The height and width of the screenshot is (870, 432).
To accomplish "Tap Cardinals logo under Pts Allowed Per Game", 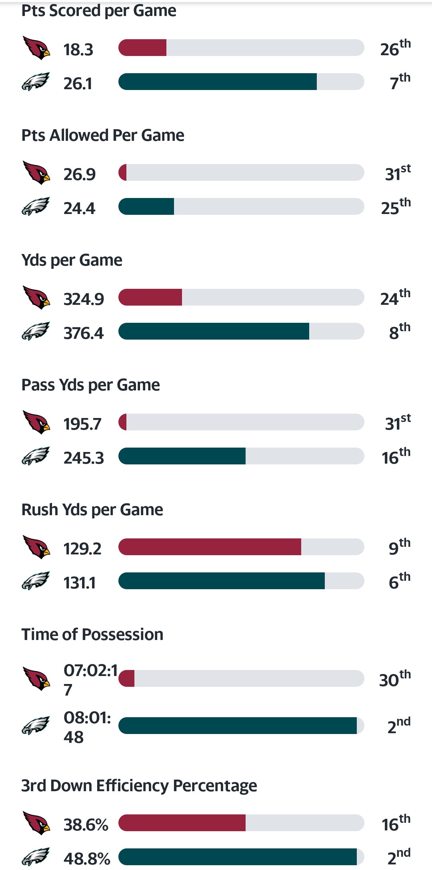I will 36,173.
